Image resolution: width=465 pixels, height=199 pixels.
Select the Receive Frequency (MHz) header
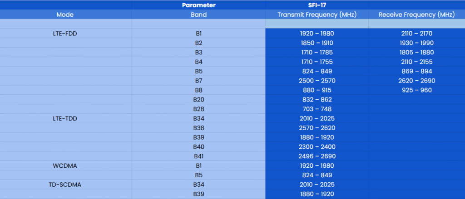416,15
